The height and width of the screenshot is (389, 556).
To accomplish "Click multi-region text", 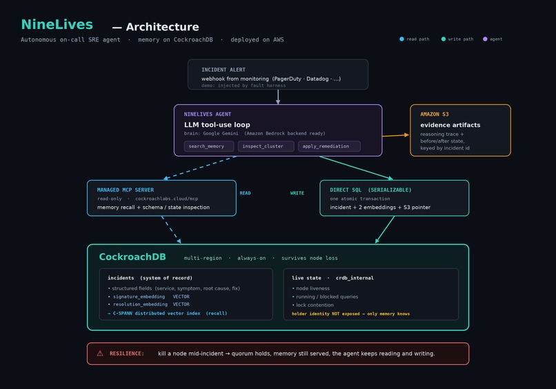I will click(x=203, y=258).
